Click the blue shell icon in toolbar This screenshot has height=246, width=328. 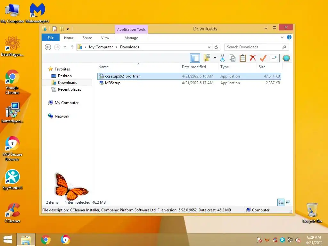[286, 58]
